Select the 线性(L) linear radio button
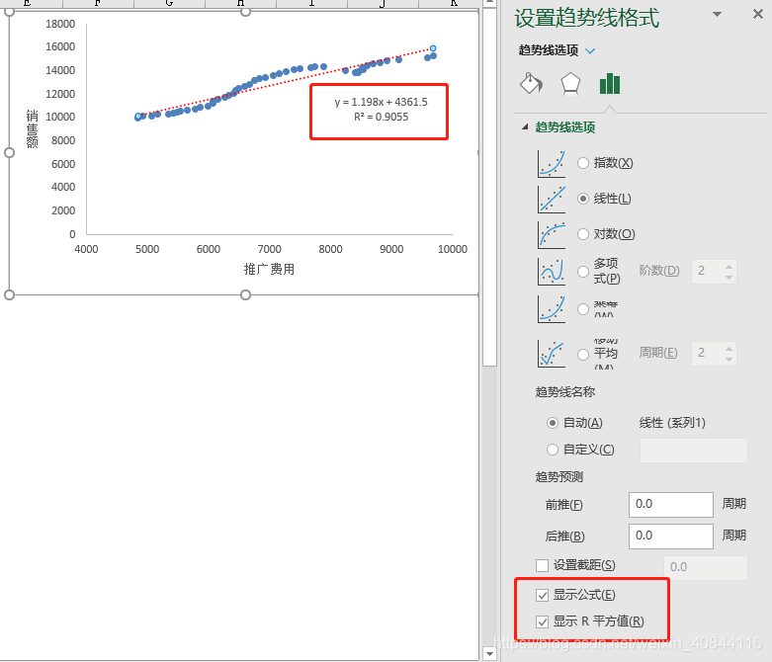This screenshot has height=662, width=772. (583, 199)
